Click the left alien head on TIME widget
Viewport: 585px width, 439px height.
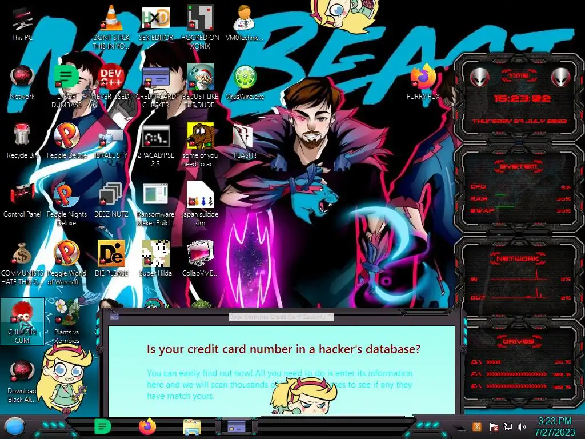coord(479,77)
